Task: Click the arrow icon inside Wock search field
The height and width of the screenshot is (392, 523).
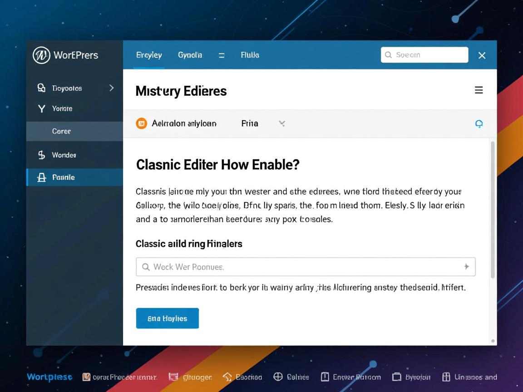Action: point(466,267)
